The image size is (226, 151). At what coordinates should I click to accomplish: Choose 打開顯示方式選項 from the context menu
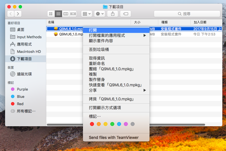(116, 108)
